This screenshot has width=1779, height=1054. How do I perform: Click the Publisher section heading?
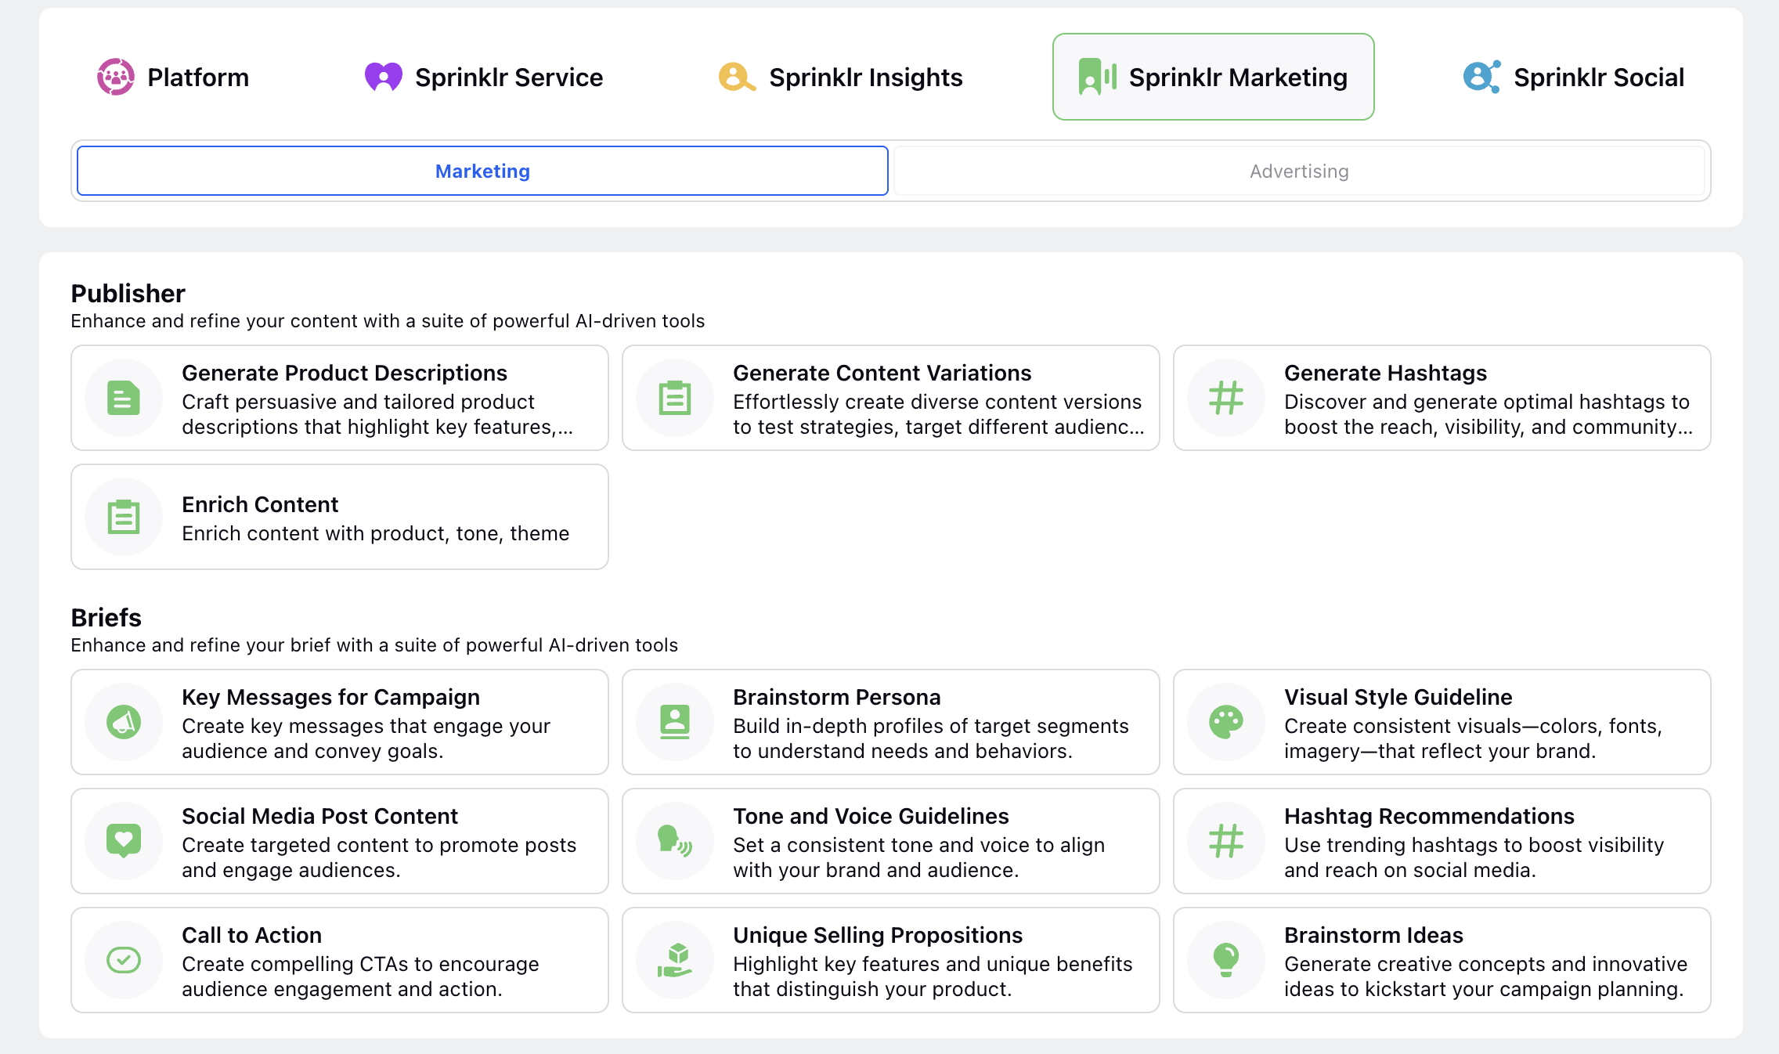pos(128,293)
